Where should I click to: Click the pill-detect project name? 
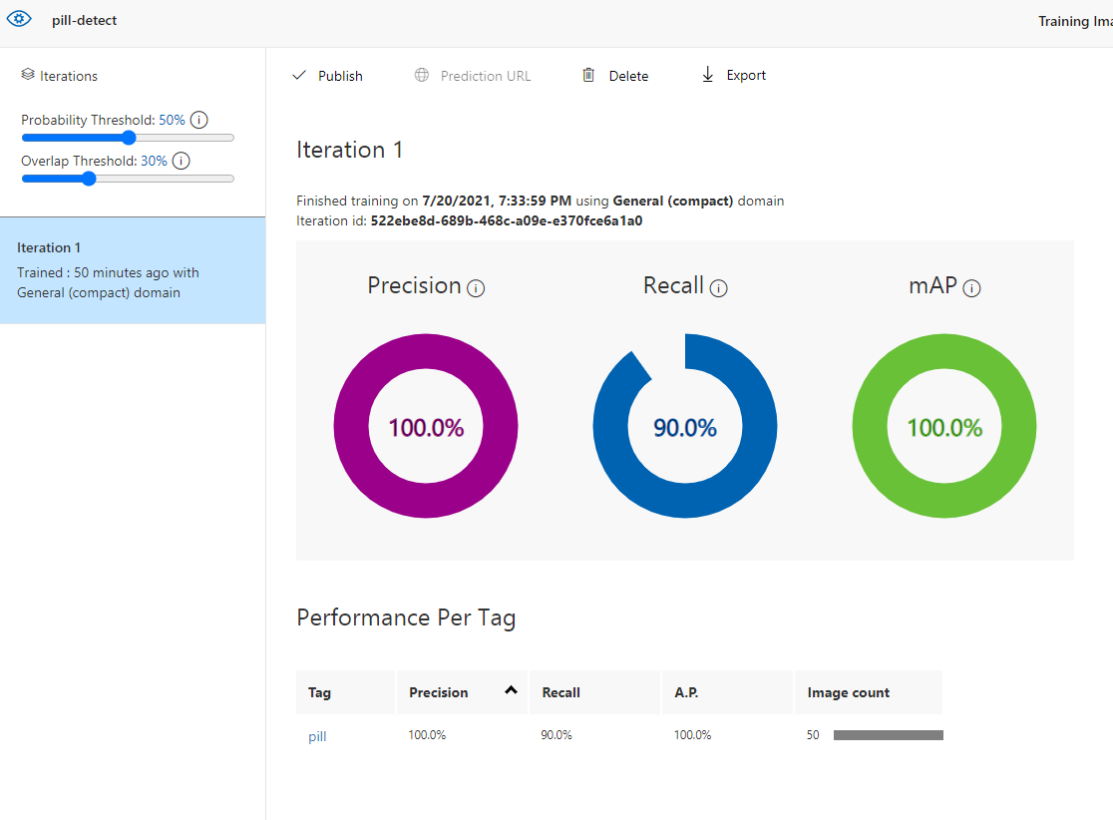tap(85, 21)
